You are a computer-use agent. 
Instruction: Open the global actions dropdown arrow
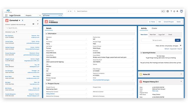click(164, 11)
